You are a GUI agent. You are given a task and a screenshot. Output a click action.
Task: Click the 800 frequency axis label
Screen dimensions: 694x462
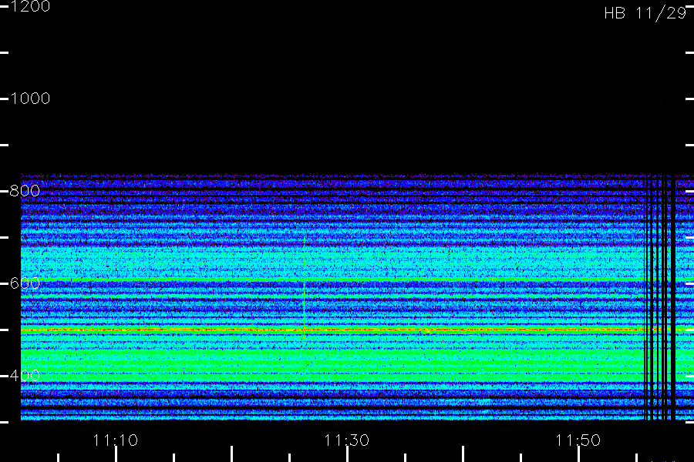pos(25,191)
